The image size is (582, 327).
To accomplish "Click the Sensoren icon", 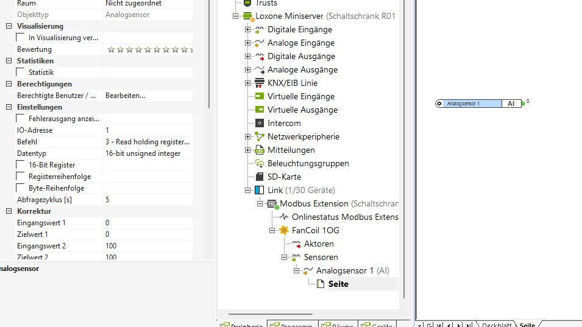I will [296, 258].
